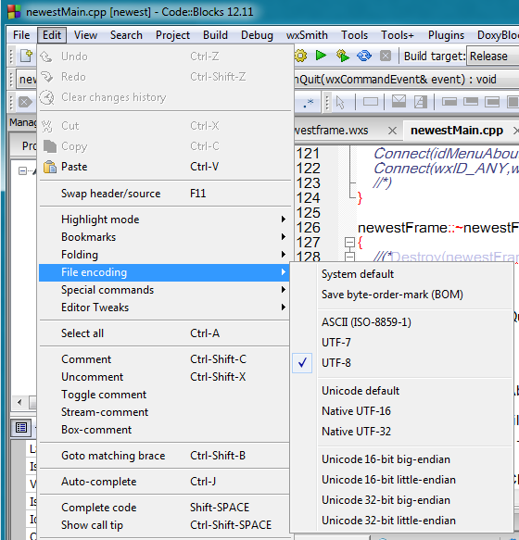
Task: Click the new file toolbar icon
Action: (27, 56)
